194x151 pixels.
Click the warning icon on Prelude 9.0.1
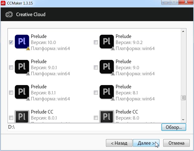pyautogui.click(x=28, y=74)
